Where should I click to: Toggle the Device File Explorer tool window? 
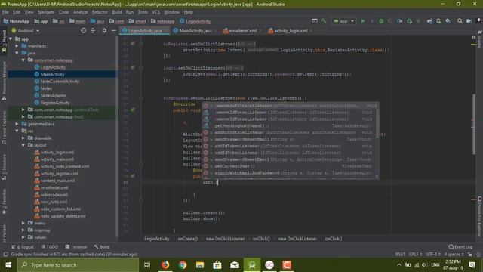tap(480, 216)
